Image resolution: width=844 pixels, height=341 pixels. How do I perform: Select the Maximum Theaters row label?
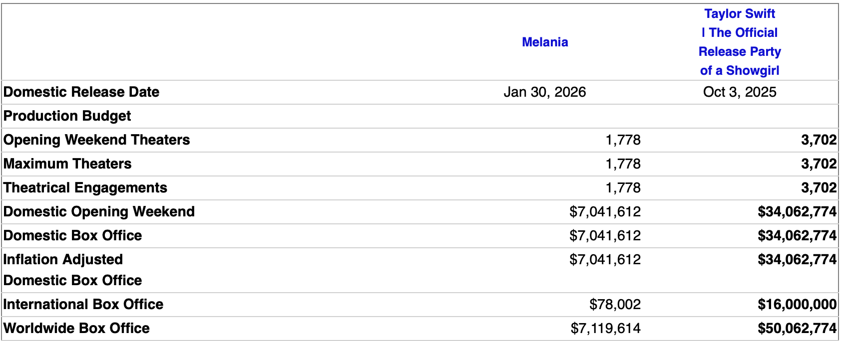(x=67, y=164)
